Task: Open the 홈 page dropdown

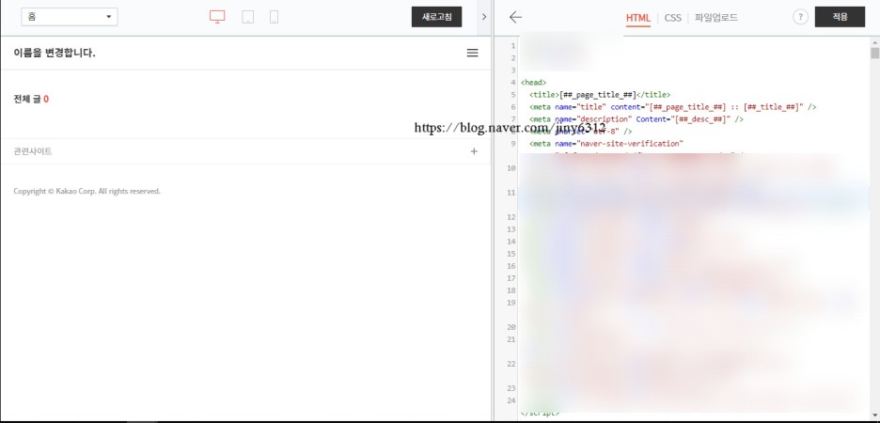Action: [70, 17]
